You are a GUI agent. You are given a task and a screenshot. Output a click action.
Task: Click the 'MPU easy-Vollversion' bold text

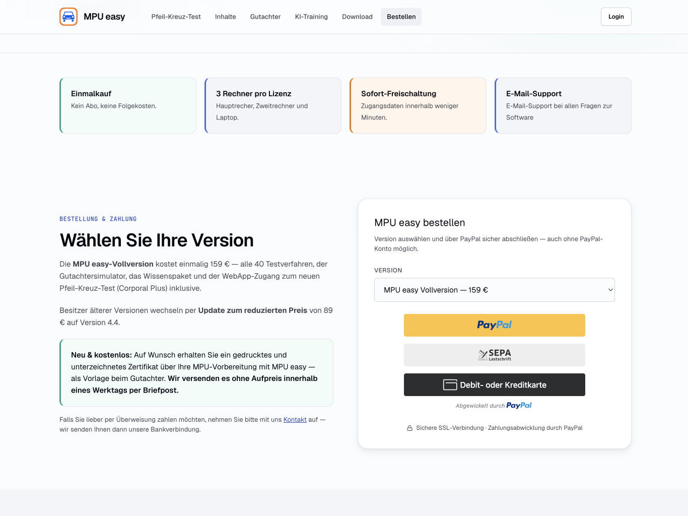pos(113,264)
